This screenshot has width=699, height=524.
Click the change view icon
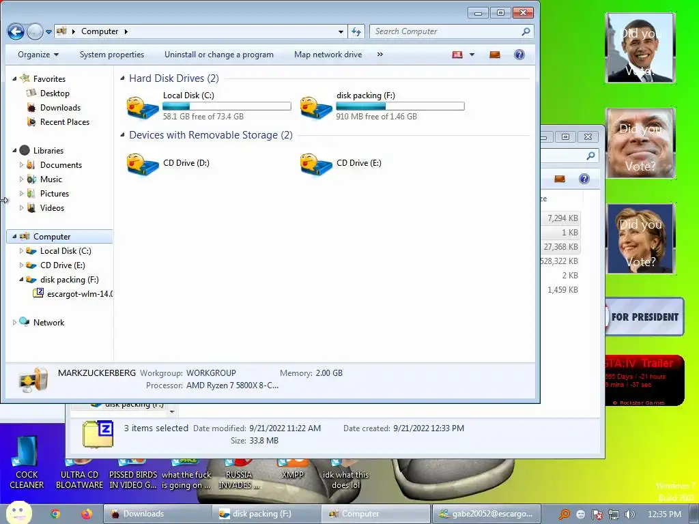[x=457, y=55]
